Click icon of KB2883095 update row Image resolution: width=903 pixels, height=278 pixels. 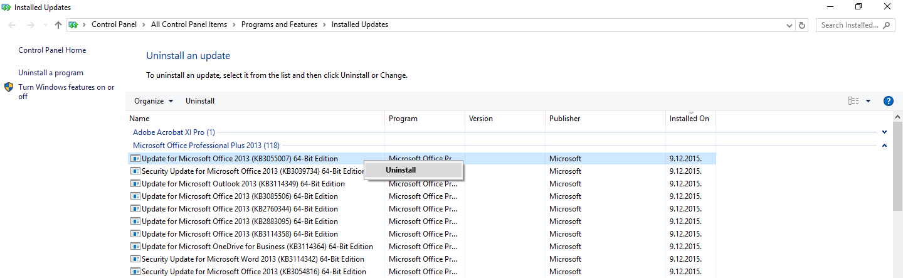pos(135,222)
